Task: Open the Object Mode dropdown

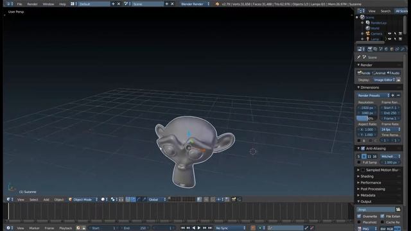Action: [83, 200]
